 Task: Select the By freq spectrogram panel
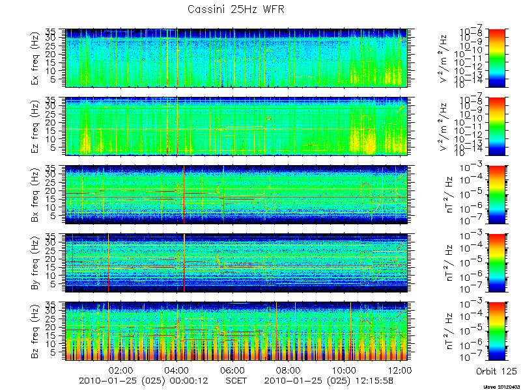click(x=236, y=263)
